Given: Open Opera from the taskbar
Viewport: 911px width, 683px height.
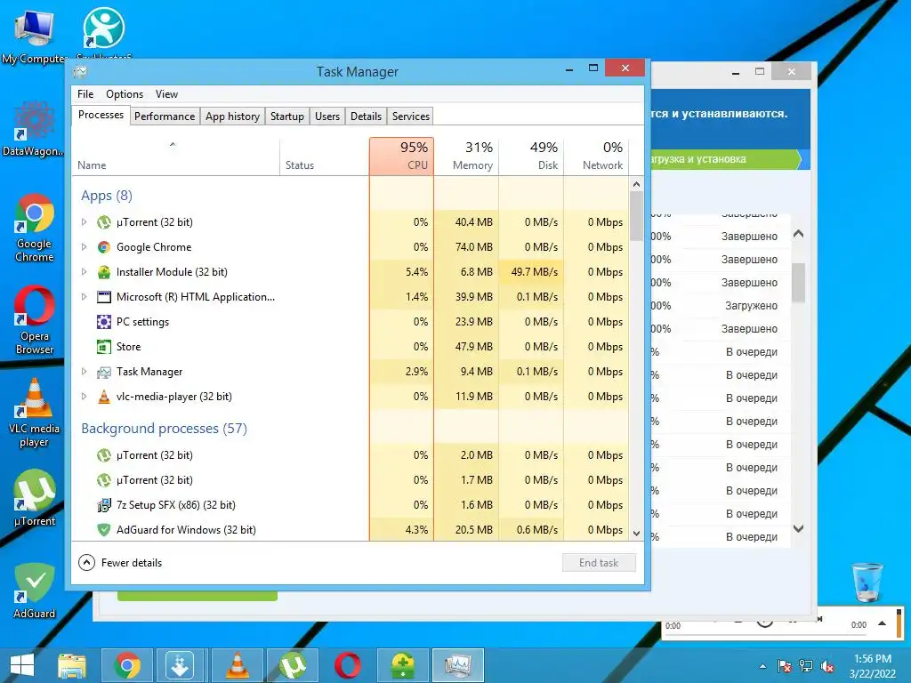Looking at the screenshot, I should pos(347,665).
